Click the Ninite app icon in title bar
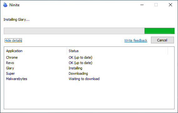The height and width of the screenshot is (113, 178). (x=5, y=5)
